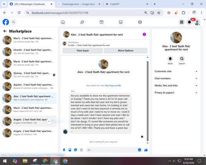The height and width of the screenshot is (165, 206).
Task: Open File Explorer from taskbar
Action: pos(25,161)
